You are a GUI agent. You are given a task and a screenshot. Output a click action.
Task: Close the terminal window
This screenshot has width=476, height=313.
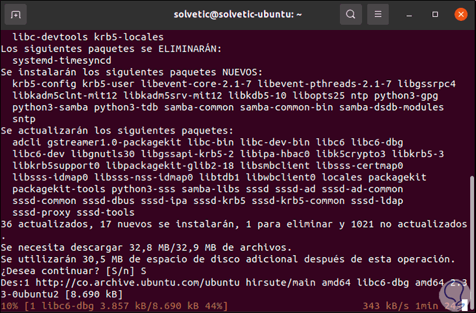coord(459,14)
